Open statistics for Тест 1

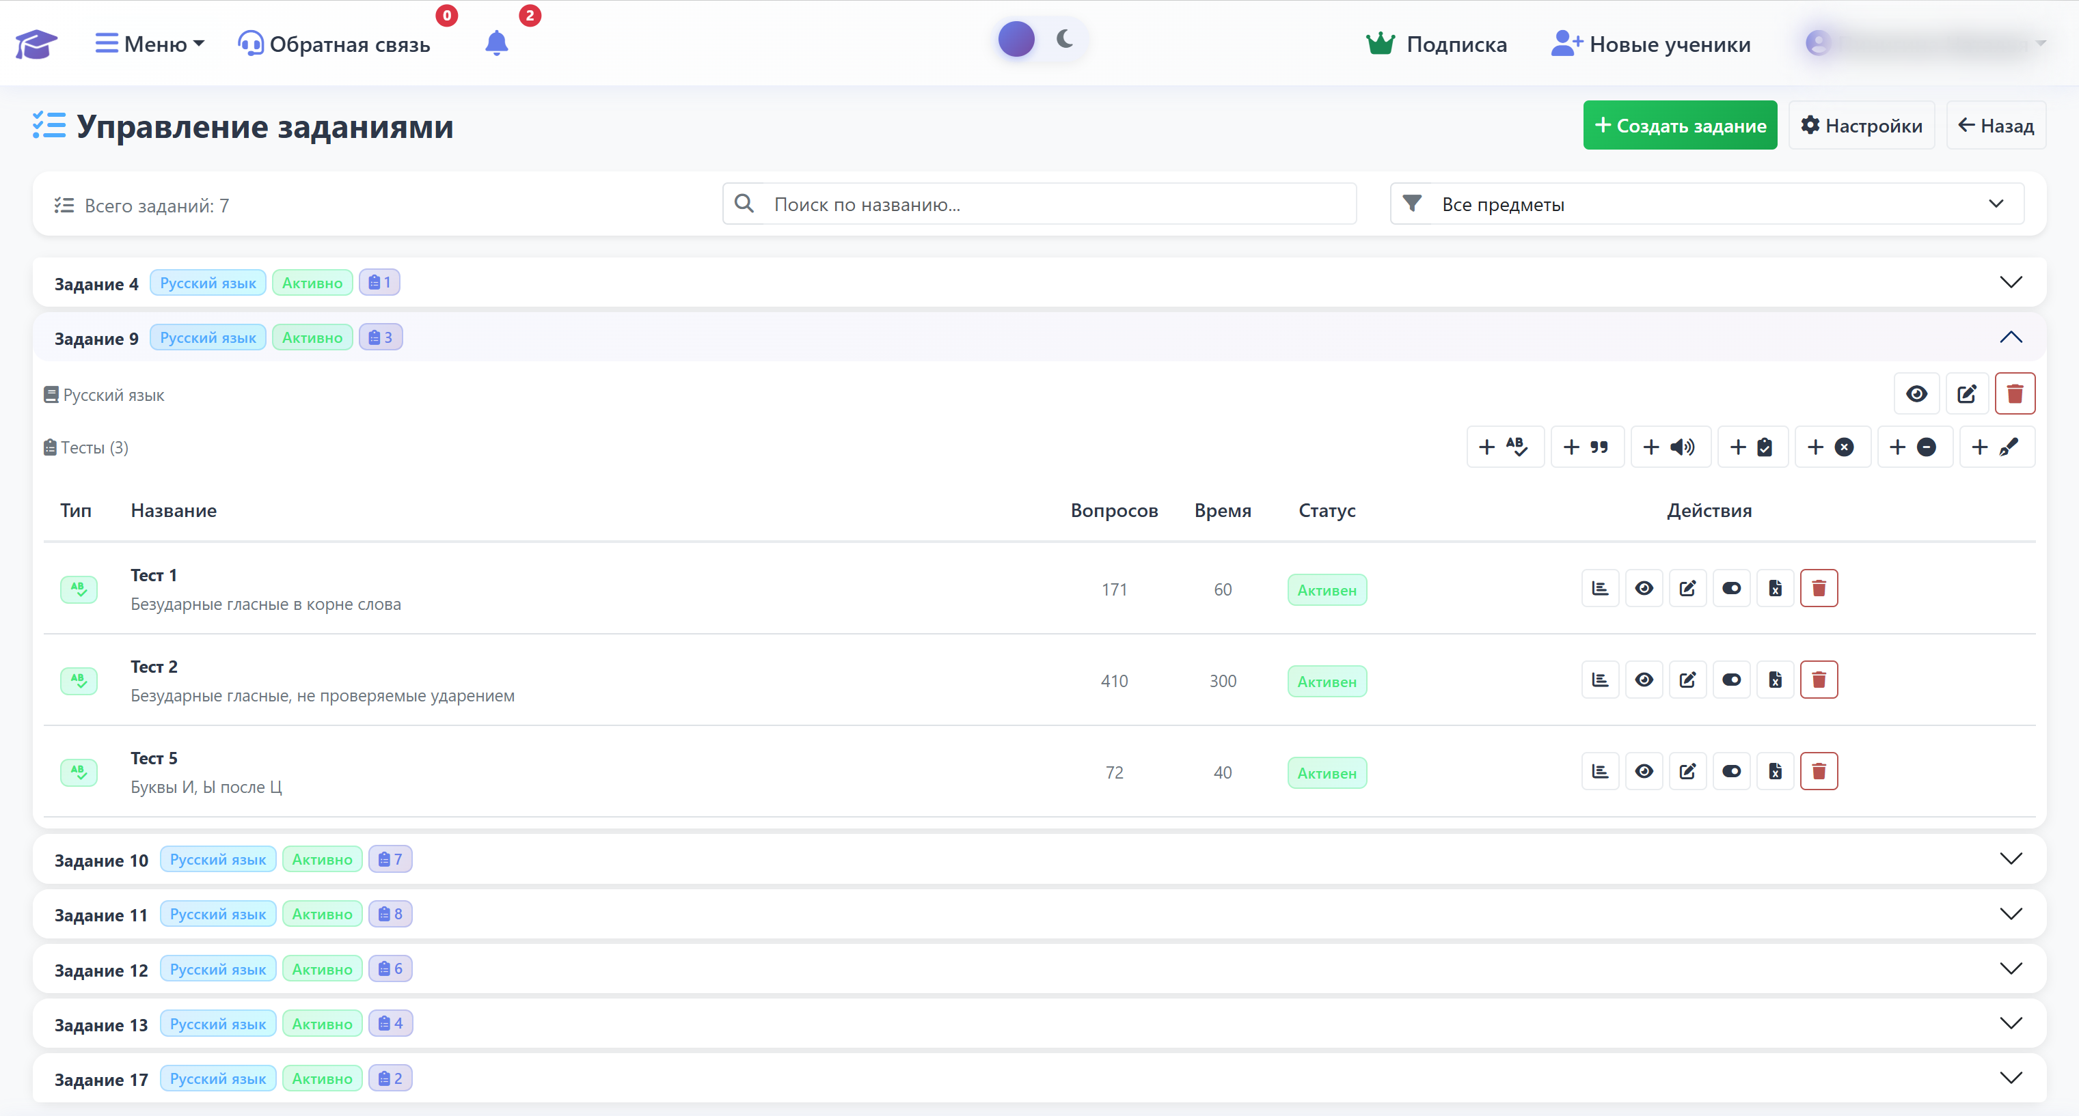coord(1600,588)
